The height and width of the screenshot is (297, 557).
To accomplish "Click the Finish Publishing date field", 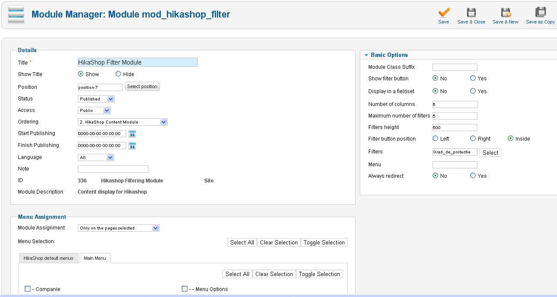I will coord(102,146).
